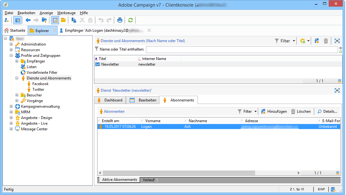346x195 pixels.
Task: Switch to the Dashboard tab
Action: pyautogui.click(x=110, y=100)
